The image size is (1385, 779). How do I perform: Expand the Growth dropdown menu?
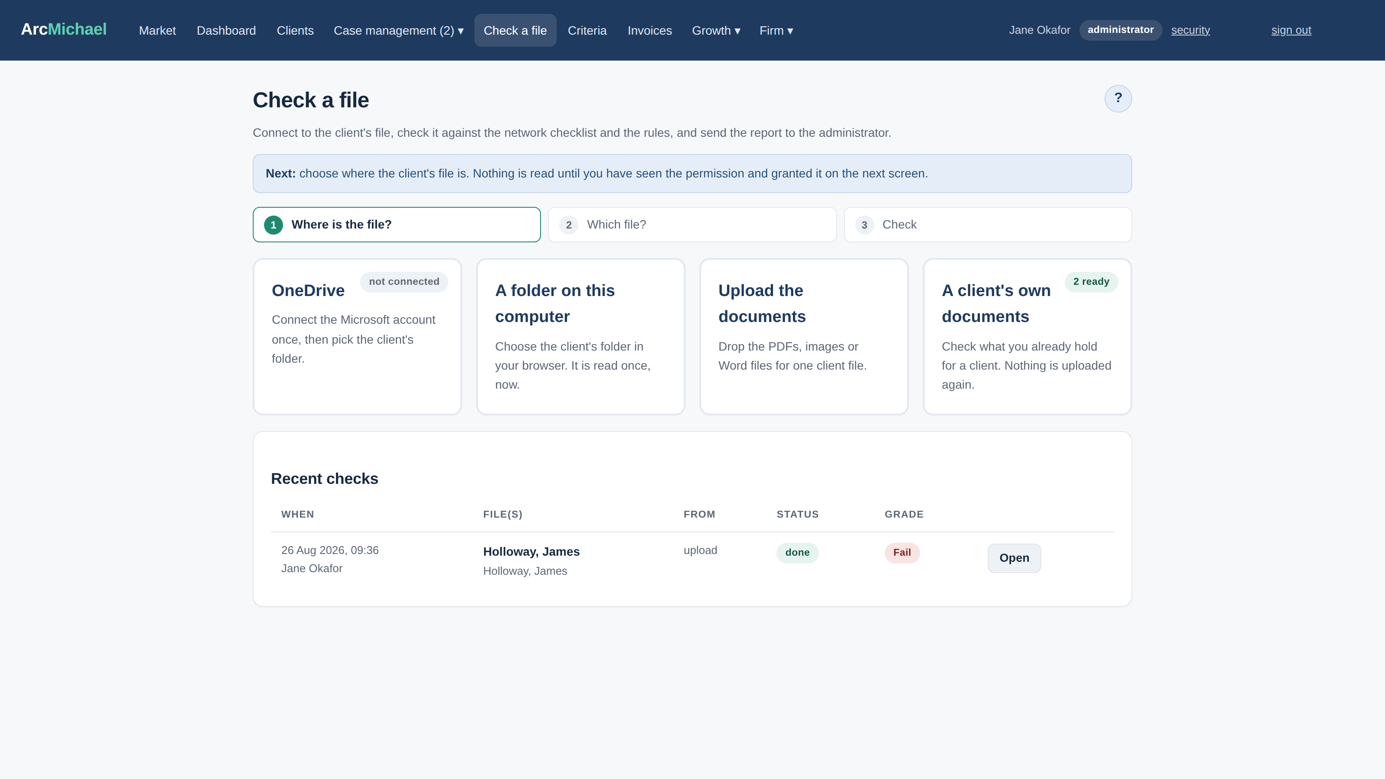[x=716, y=31]
